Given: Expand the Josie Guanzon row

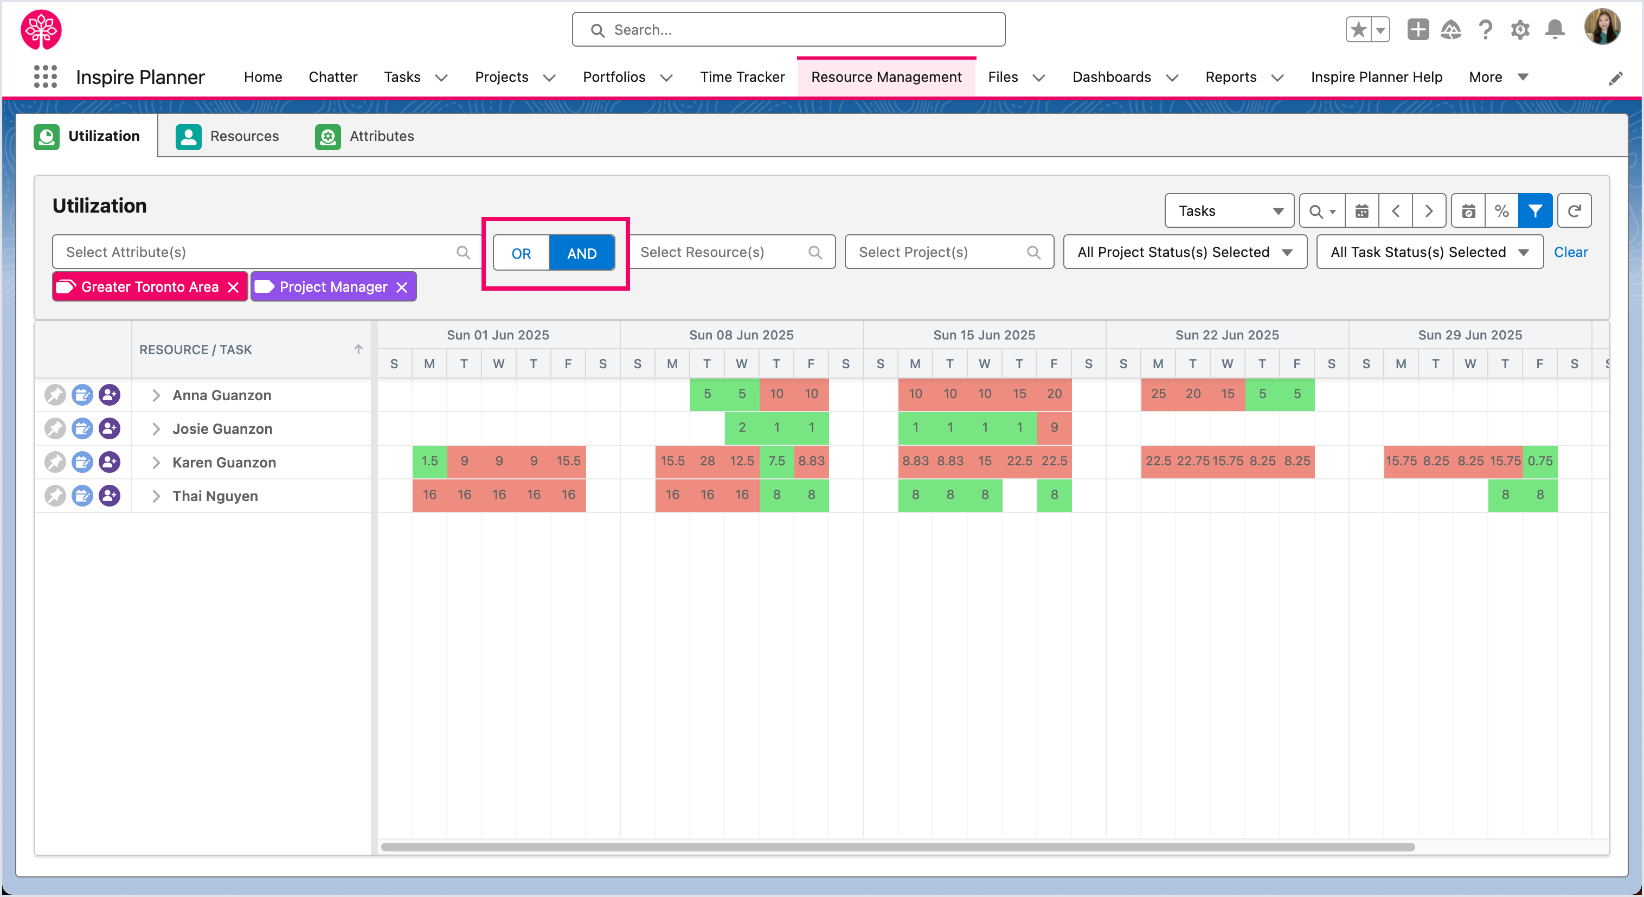Looking at the screenshot, I should 156,428.
